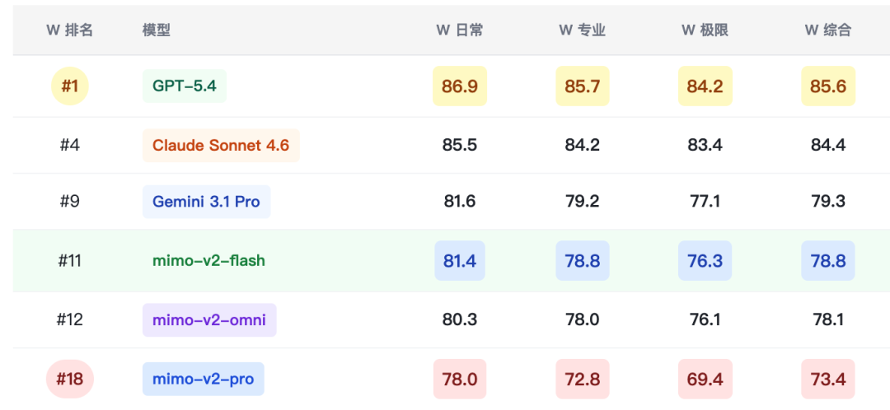Click GPT-5.4's 86.9 daily score

pyautogui.click(x=459, y=86)
